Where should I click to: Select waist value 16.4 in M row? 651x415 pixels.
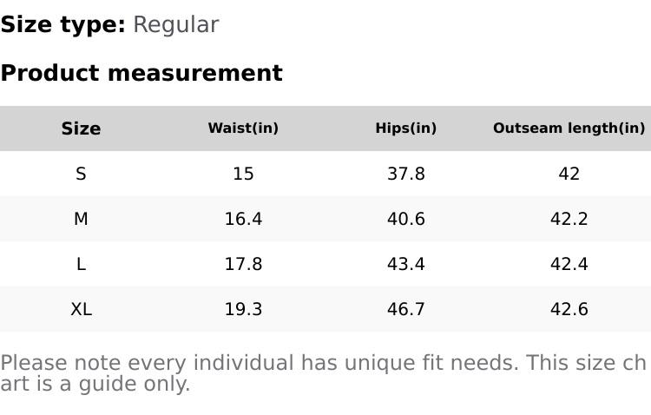[243, 219]
